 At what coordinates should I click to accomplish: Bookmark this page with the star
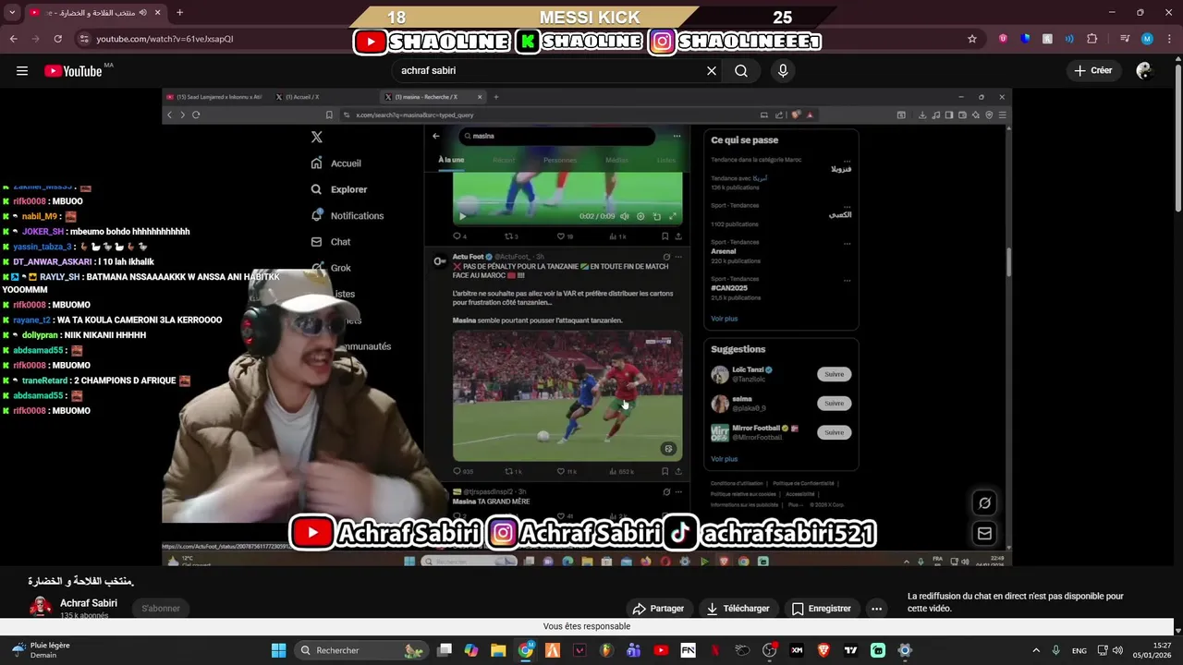pyautogui.click(x=972, y=39)
